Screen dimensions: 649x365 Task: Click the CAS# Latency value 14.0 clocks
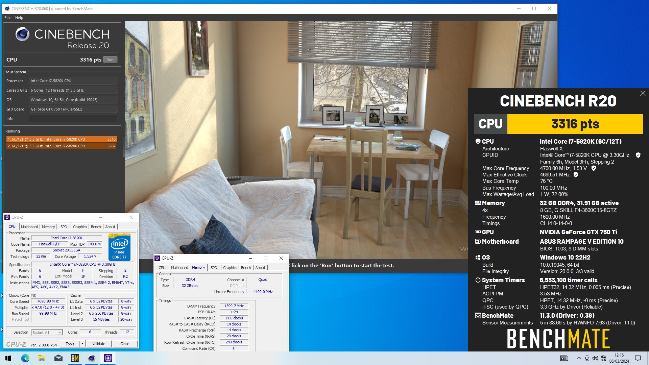coord(234,318)
